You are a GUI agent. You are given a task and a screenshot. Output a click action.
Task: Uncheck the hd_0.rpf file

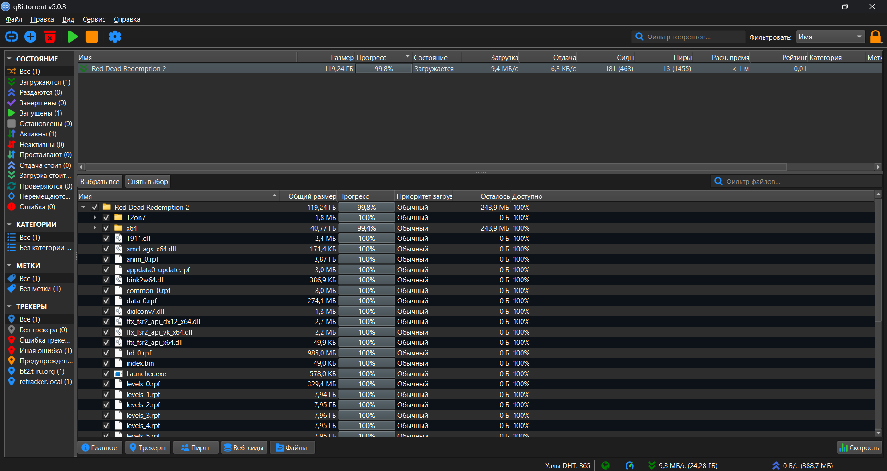pyautogui.click(x=106, y=353)
